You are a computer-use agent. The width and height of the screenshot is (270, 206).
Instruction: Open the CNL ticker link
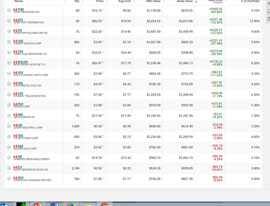point(20,83)
